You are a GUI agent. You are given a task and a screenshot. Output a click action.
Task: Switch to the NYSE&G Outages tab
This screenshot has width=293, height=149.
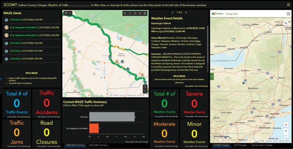coord(221,145)
